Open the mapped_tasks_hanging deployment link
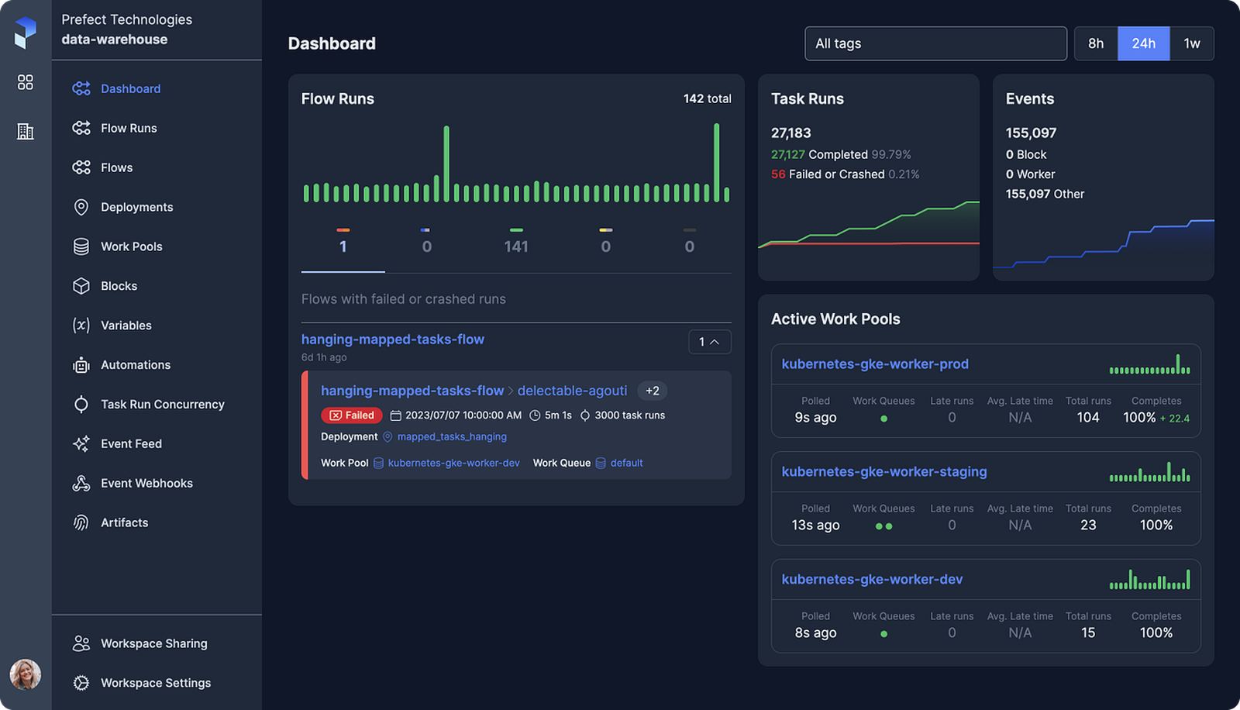This screenshot has height=710, width=1240. pyautogui.click(x=452, y=437)
